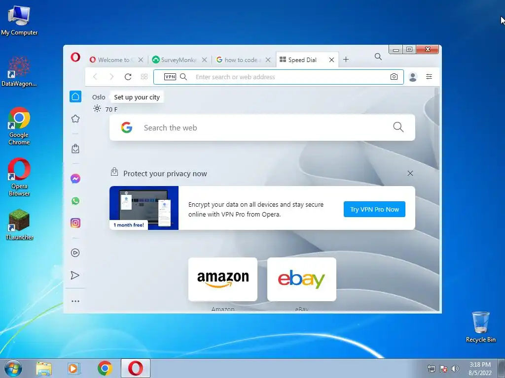505x378 pixels.
Task: Open the Player sidebar icon
Action: tap(75, 252)
